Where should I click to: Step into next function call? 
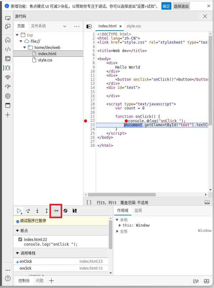(x=37, y=211)
